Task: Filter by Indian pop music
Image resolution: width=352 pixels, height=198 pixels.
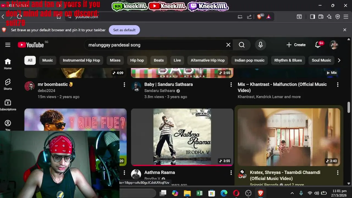Action: pos(249,60)
